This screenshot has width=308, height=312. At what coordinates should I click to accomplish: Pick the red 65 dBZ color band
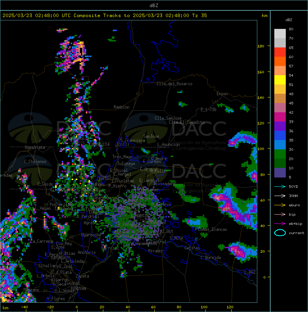tap(280, 52)
